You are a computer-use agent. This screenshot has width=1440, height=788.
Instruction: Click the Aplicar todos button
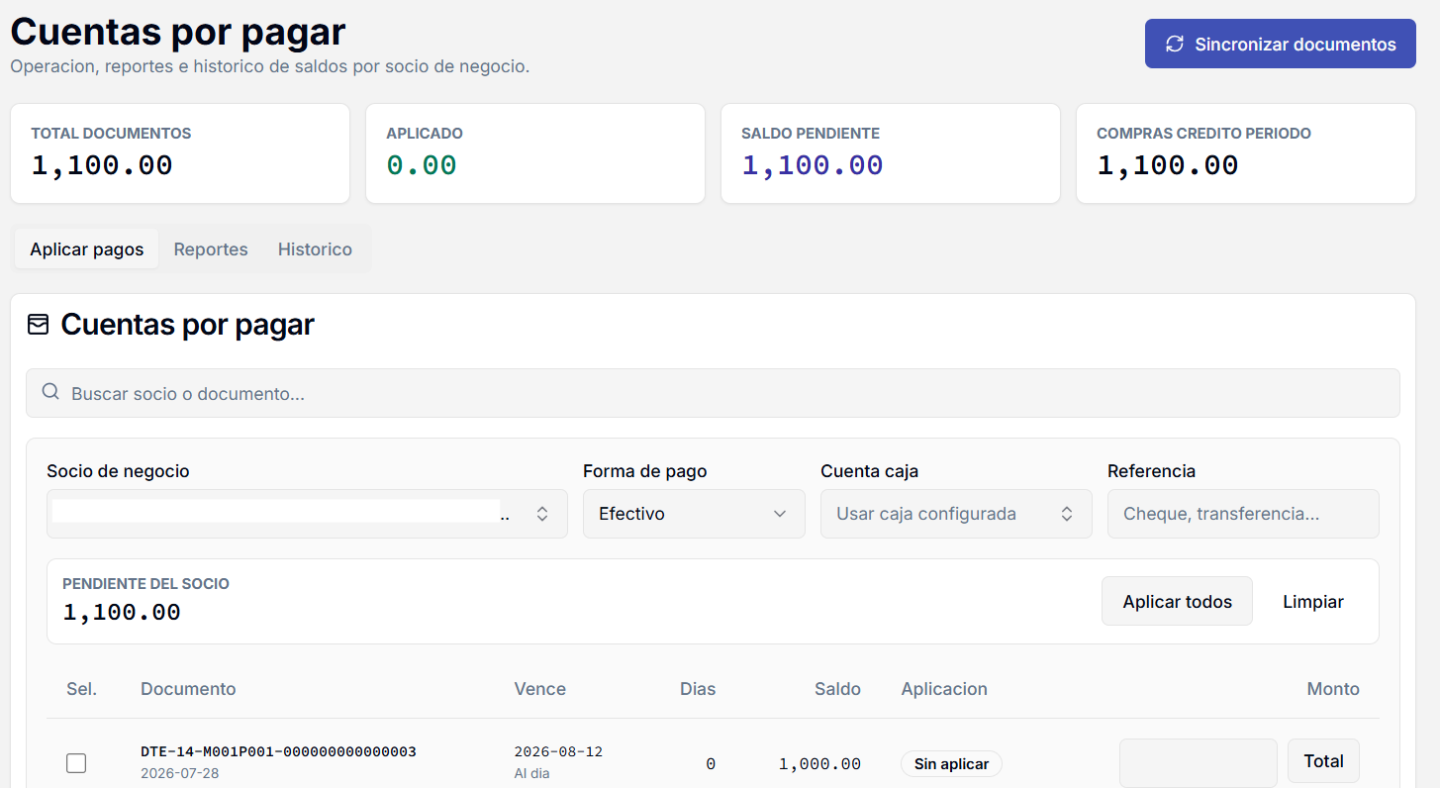pyautogui.click(x=1177, y=601)
